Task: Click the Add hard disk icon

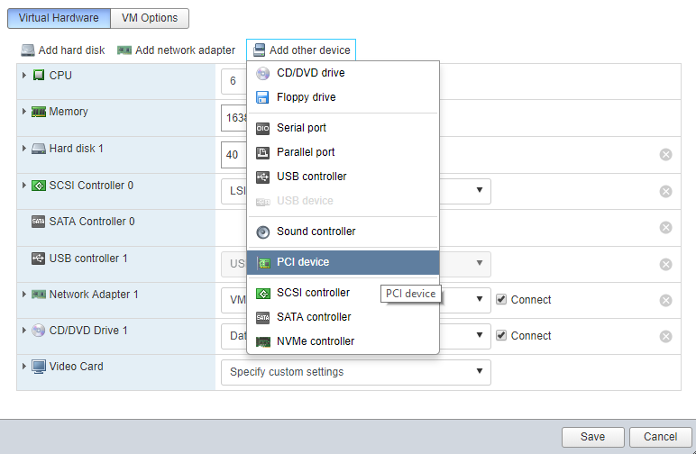Action: tap(28, 50)
